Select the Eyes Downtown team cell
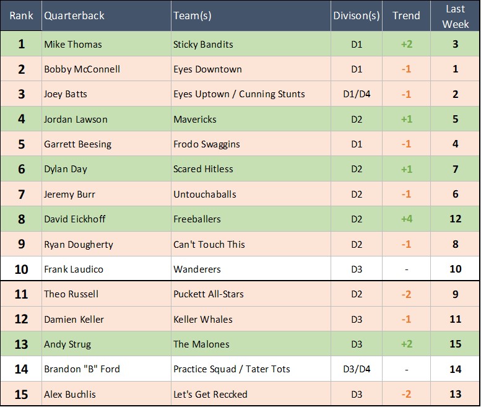 (207, 69)
